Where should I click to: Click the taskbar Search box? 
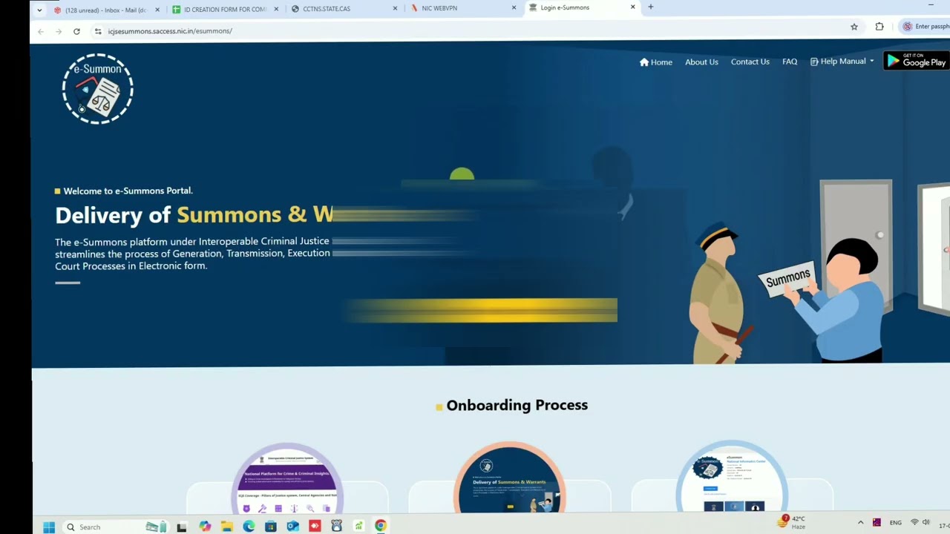[115, 527]
